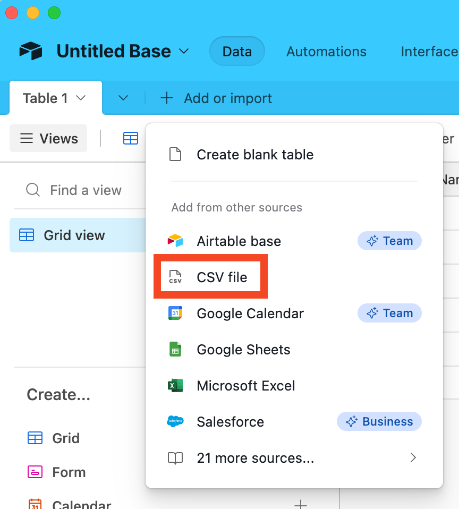
Task: Click the Find a view search field
Action: click(85, 190)
